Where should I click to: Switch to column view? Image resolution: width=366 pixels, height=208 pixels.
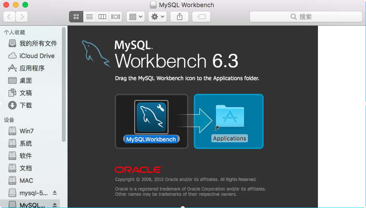pyautogui.click(x=102, y=17)
